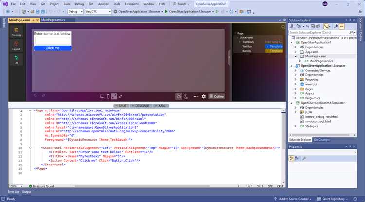Open the Any CPU platform dropdown

tap(98, 11)
